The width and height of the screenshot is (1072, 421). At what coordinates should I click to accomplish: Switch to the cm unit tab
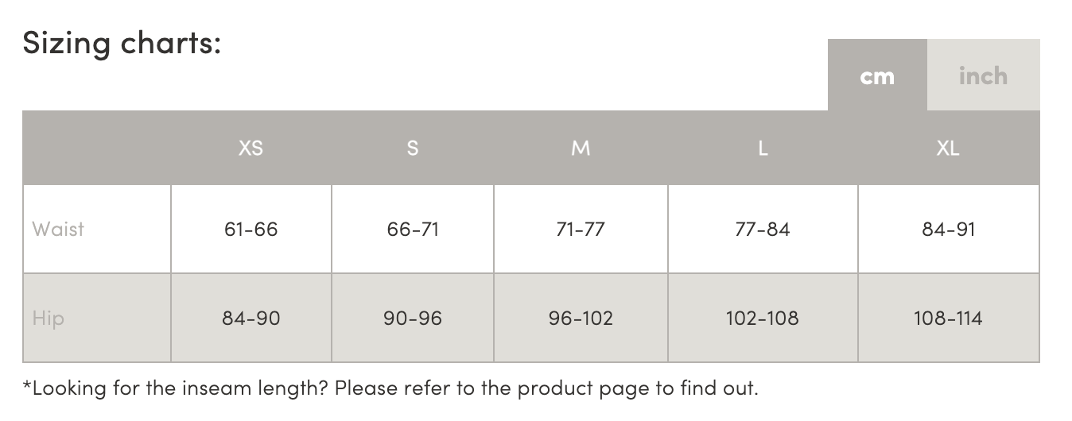pyautogui.click(x=877, y=76)
